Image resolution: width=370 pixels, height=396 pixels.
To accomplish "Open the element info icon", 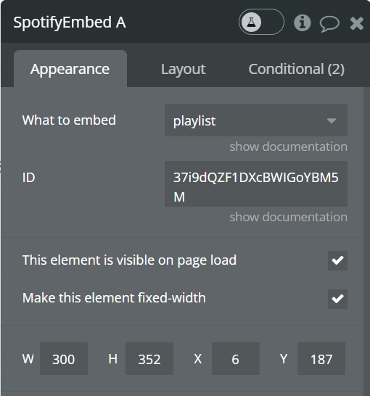I will click(x=303, y=22).
